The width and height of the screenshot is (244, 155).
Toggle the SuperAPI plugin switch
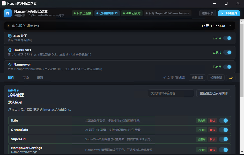tap(224, 139)
